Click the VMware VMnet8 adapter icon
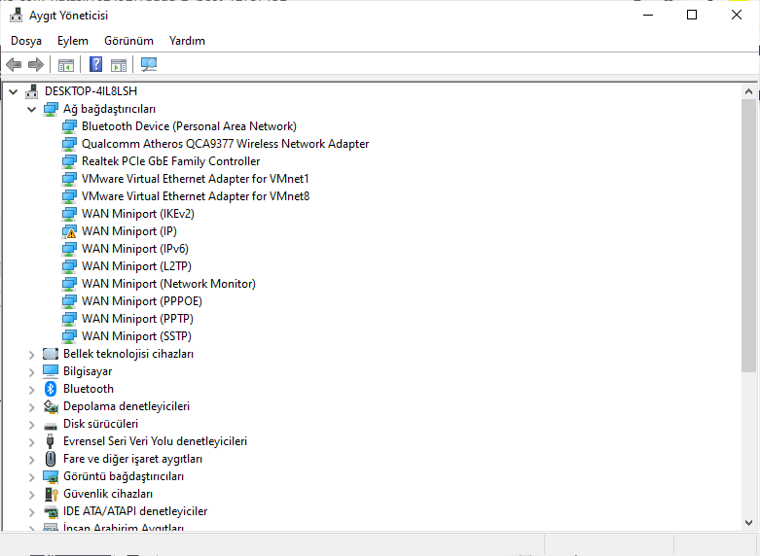Screen dimensions: 760x556 pyautogui.click(x=69, y=196)
